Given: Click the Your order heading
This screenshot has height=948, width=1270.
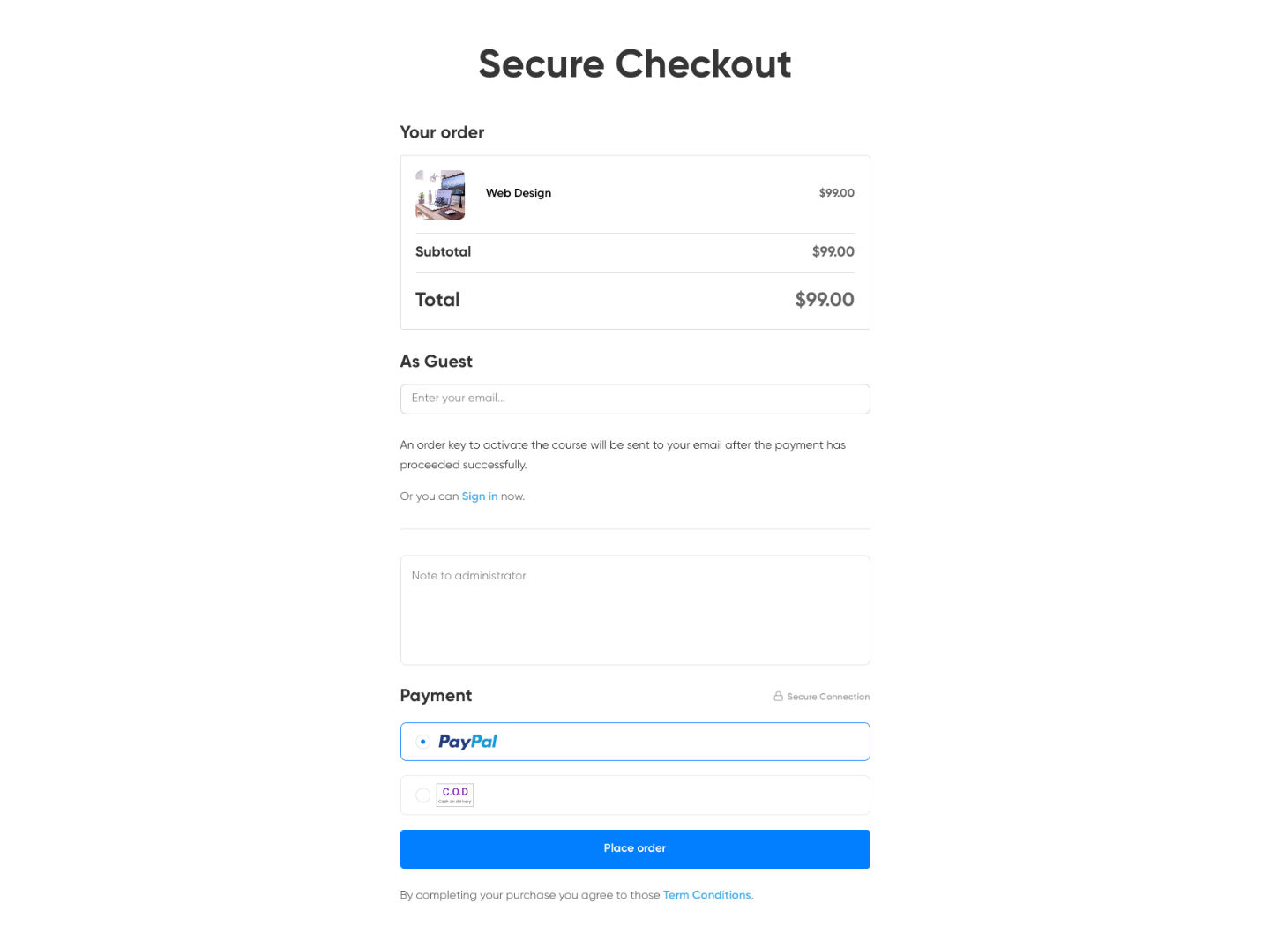Looking at the screenshot, I should click(442, 132).
